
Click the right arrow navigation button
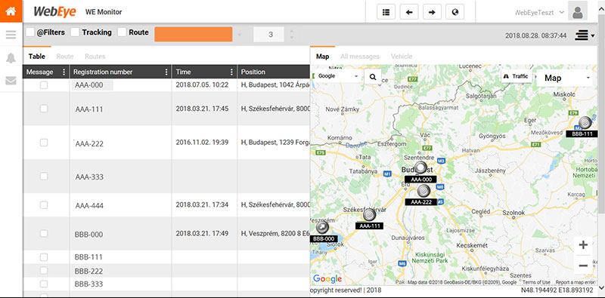(432, 12)
